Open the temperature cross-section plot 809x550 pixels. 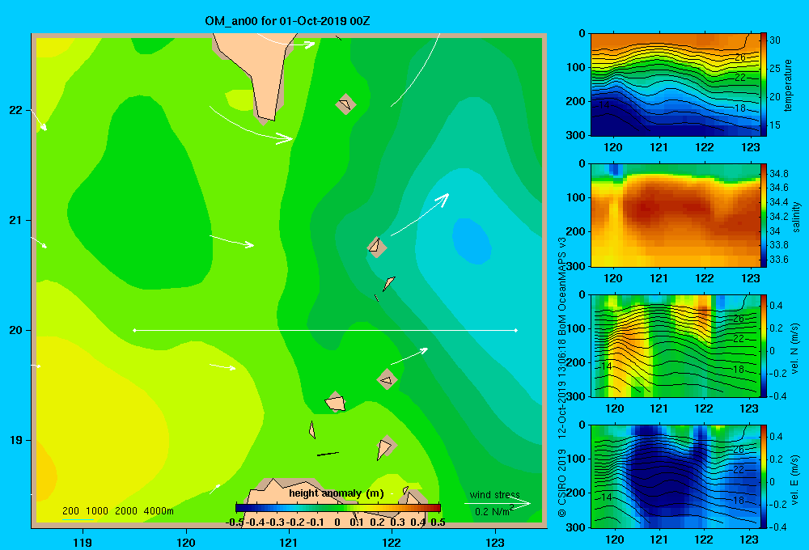(x=675, y=84)
